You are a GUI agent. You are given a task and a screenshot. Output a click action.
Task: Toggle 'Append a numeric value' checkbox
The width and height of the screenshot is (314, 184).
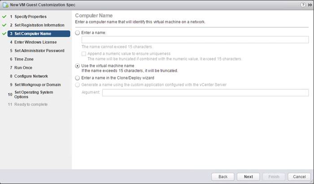click(x=84, y=54)
